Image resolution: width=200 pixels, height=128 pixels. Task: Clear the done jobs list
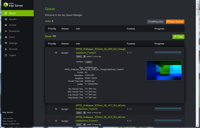click(178, 37)
